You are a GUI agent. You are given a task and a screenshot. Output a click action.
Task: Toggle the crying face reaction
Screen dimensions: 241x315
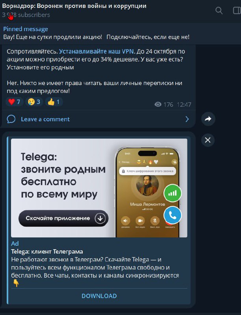point(34,102)
